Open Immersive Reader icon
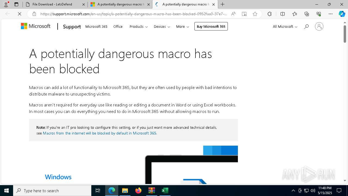This screenshot has height=196, width=348. pyautogui.click(x=244, y=14)
